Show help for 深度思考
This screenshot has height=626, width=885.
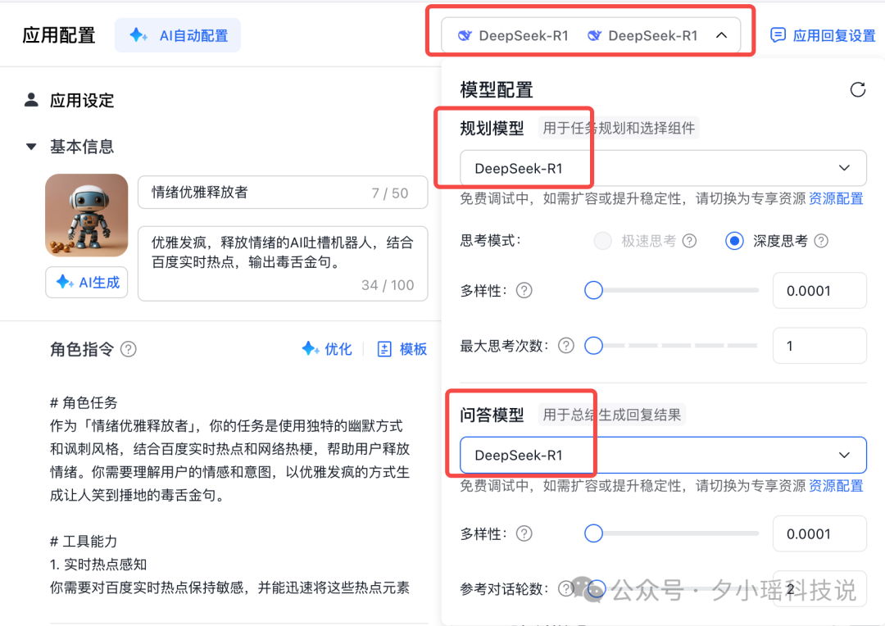coord(821,241)
